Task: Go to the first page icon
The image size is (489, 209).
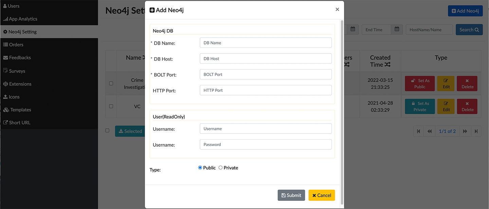Action: point(418,131)
